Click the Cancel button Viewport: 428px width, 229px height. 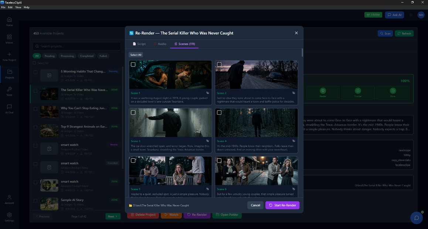click(x=255, y=205)
